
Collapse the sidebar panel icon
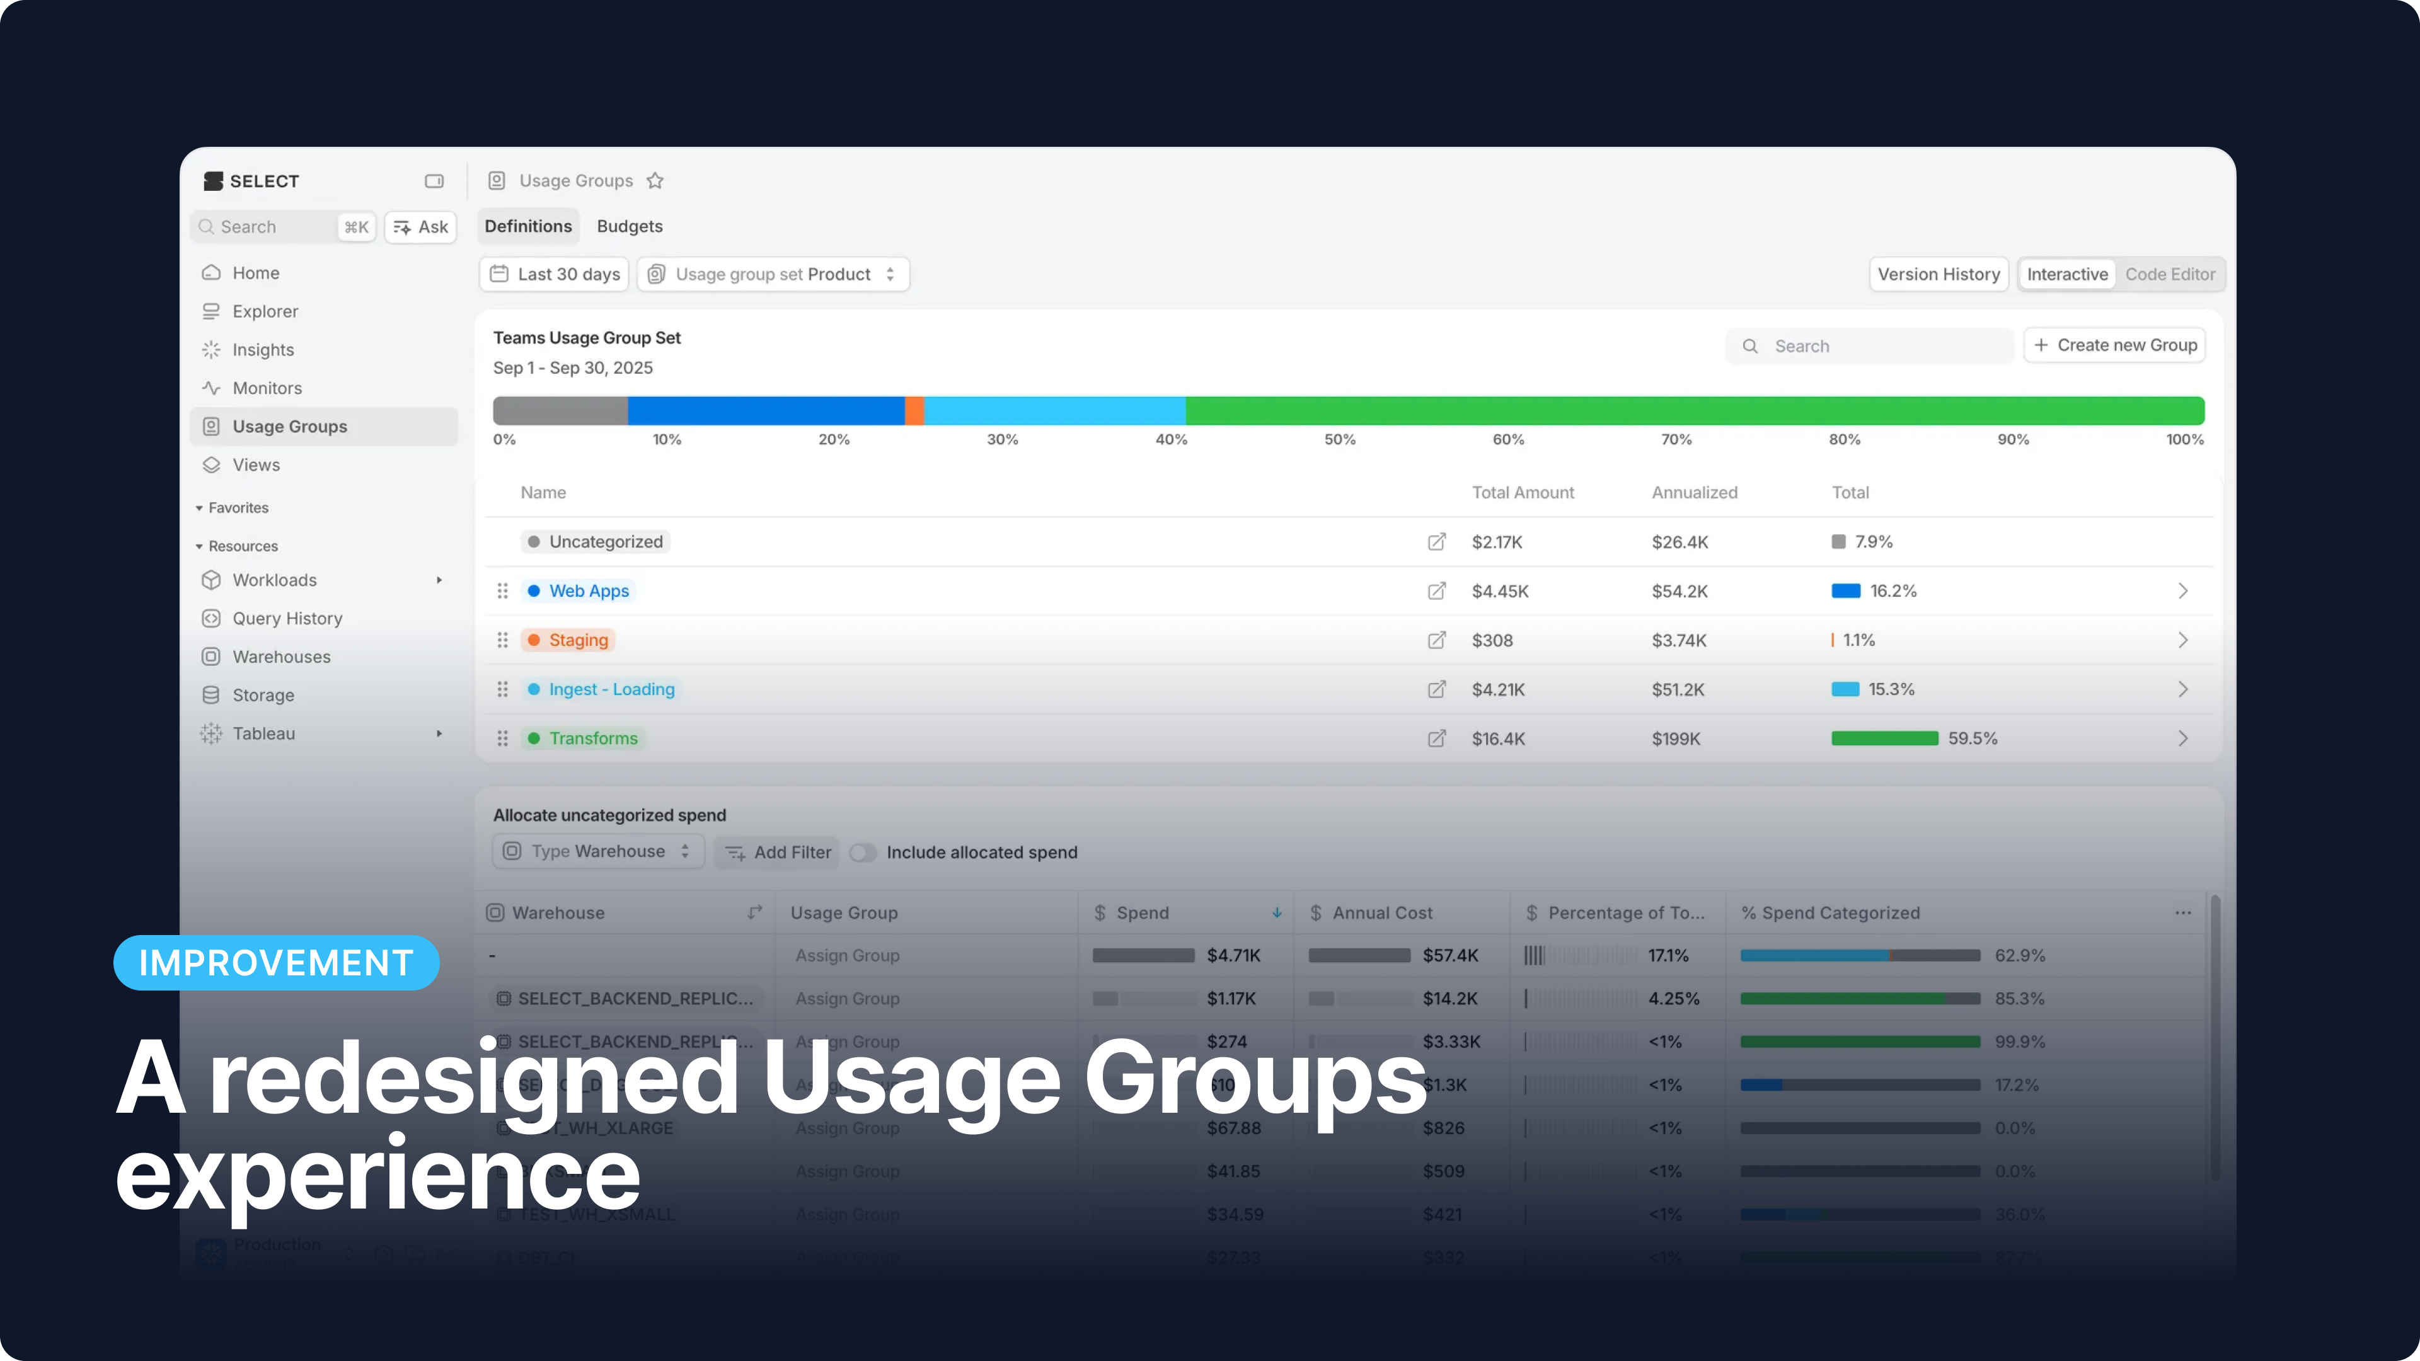(434, 180)
